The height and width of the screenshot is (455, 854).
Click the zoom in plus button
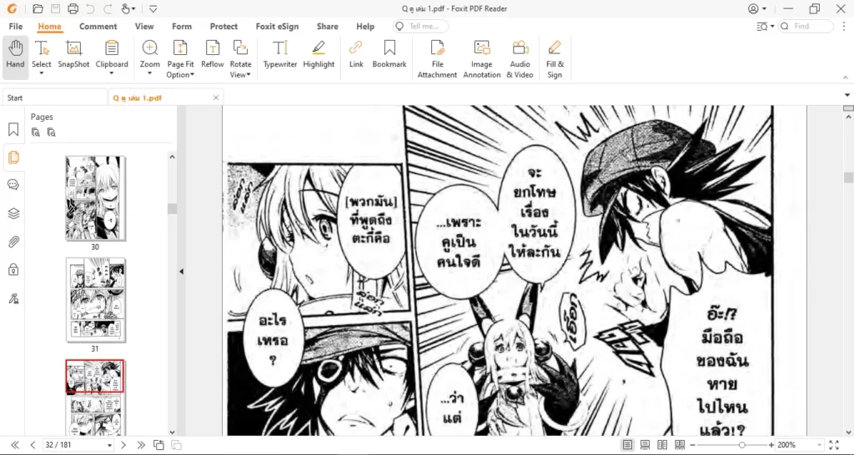(x=771, y=445)
